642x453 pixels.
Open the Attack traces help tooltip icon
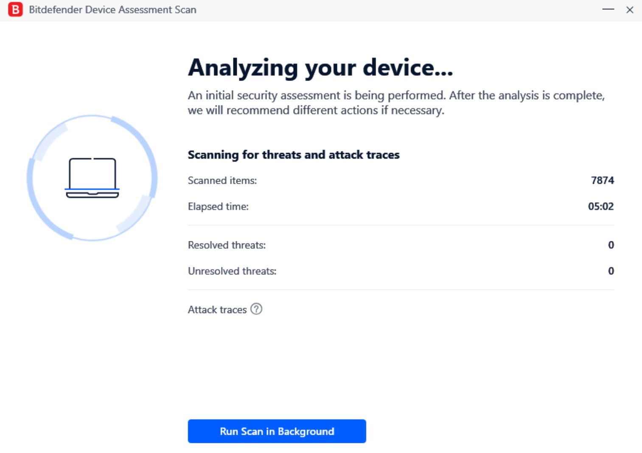pyautogui.click(x=256, y=309)
